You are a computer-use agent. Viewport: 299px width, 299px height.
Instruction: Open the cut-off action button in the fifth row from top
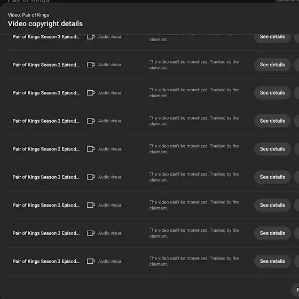296,149
